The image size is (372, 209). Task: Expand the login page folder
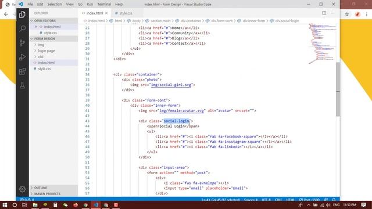[46, 51]
